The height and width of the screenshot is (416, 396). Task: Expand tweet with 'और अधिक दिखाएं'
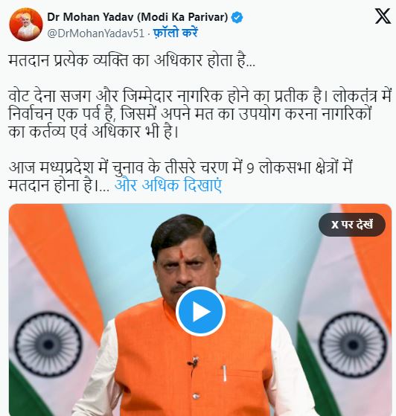168,185
